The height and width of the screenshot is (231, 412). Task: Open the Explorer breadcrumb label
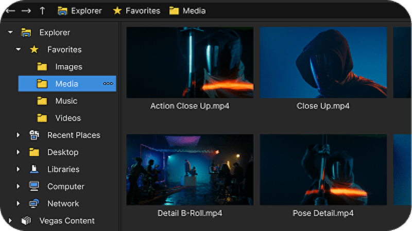(x=87, y=11)
